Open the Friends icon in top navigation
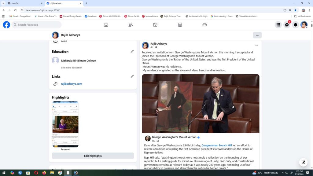Viewport: 313px width, 176px height. [131, 25]
